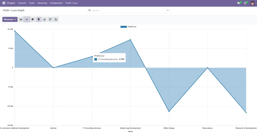Open the Profit / Loss menu item
This screenshot has width=257, height=133.
(x=72, y=3)
